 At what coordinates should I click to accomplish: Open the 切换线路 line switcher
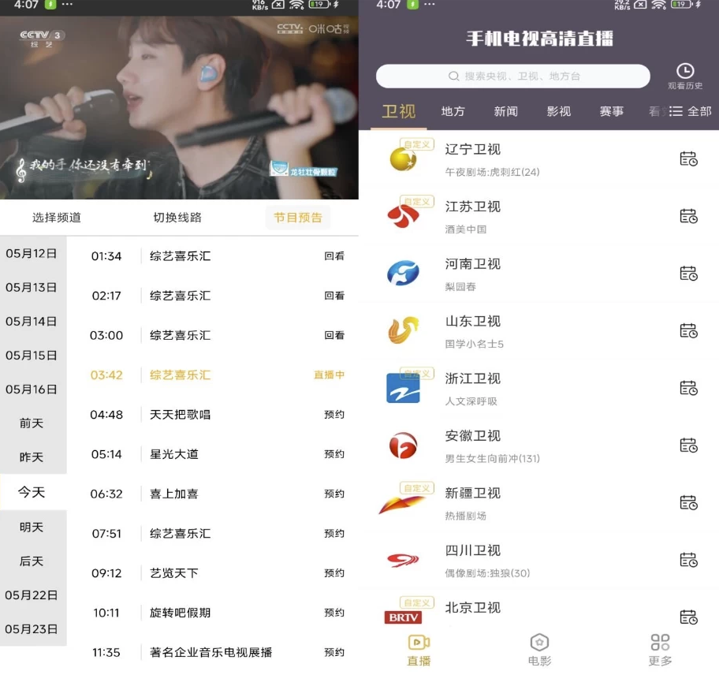coord(177,218)
